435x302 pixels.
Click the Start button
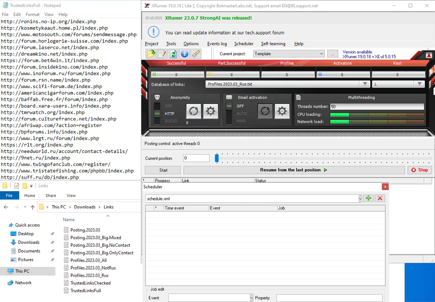[162, 170]
